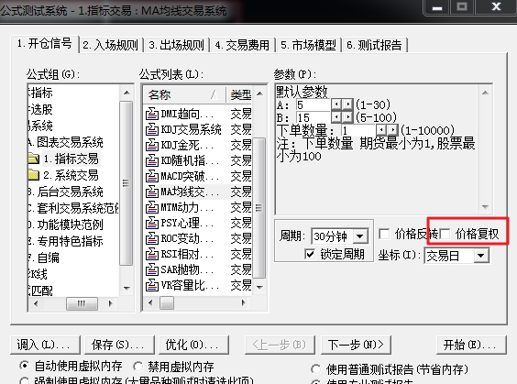Click formula group scroll up arrow
Viewport: 517px width, 384px height.
coord(126,93)
